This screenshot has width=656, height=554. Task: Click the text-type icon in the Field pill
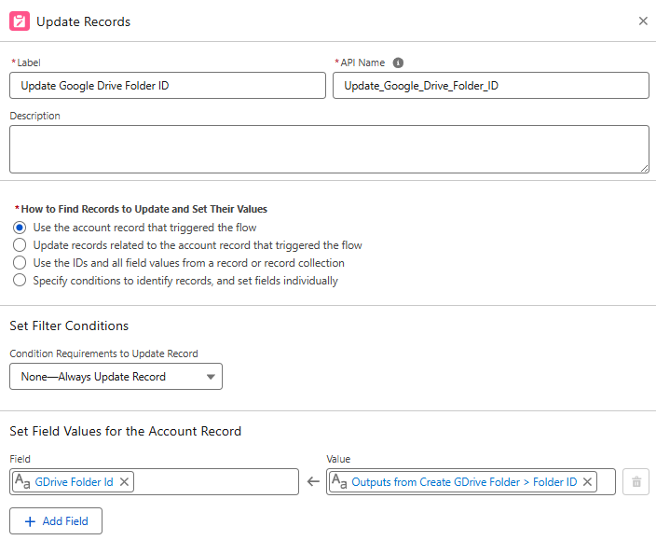coord(22,482)
